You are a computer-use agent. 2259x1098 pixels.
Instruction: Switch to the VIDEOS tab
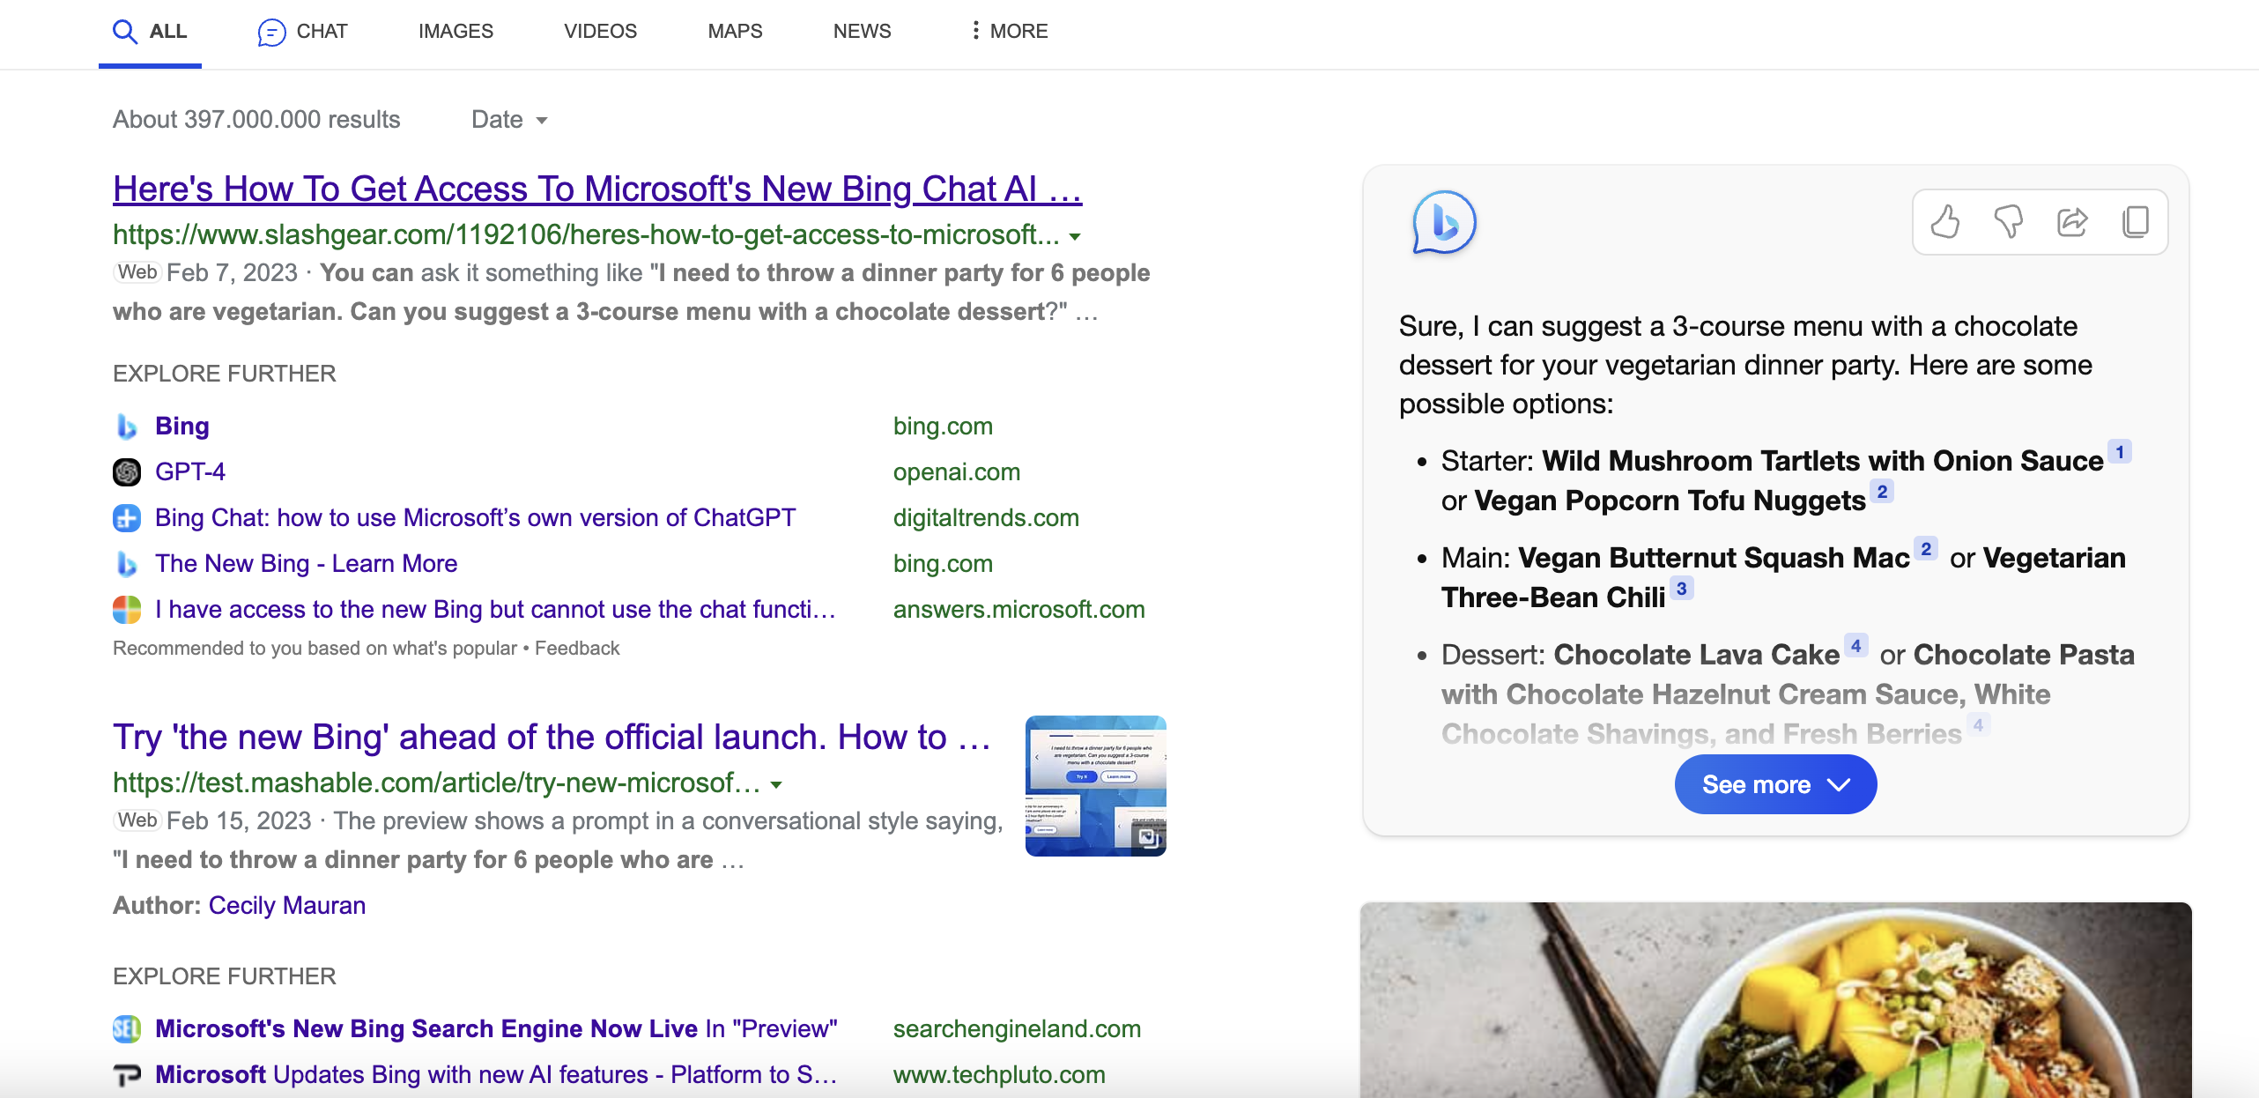600,32
